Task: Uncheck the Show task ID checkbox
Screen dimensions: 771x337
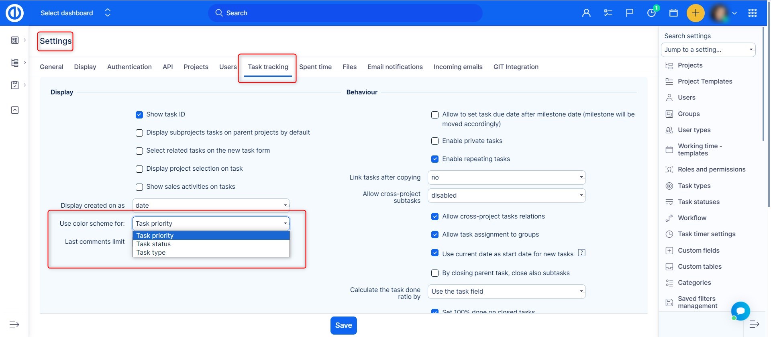Action: point(139,115)
